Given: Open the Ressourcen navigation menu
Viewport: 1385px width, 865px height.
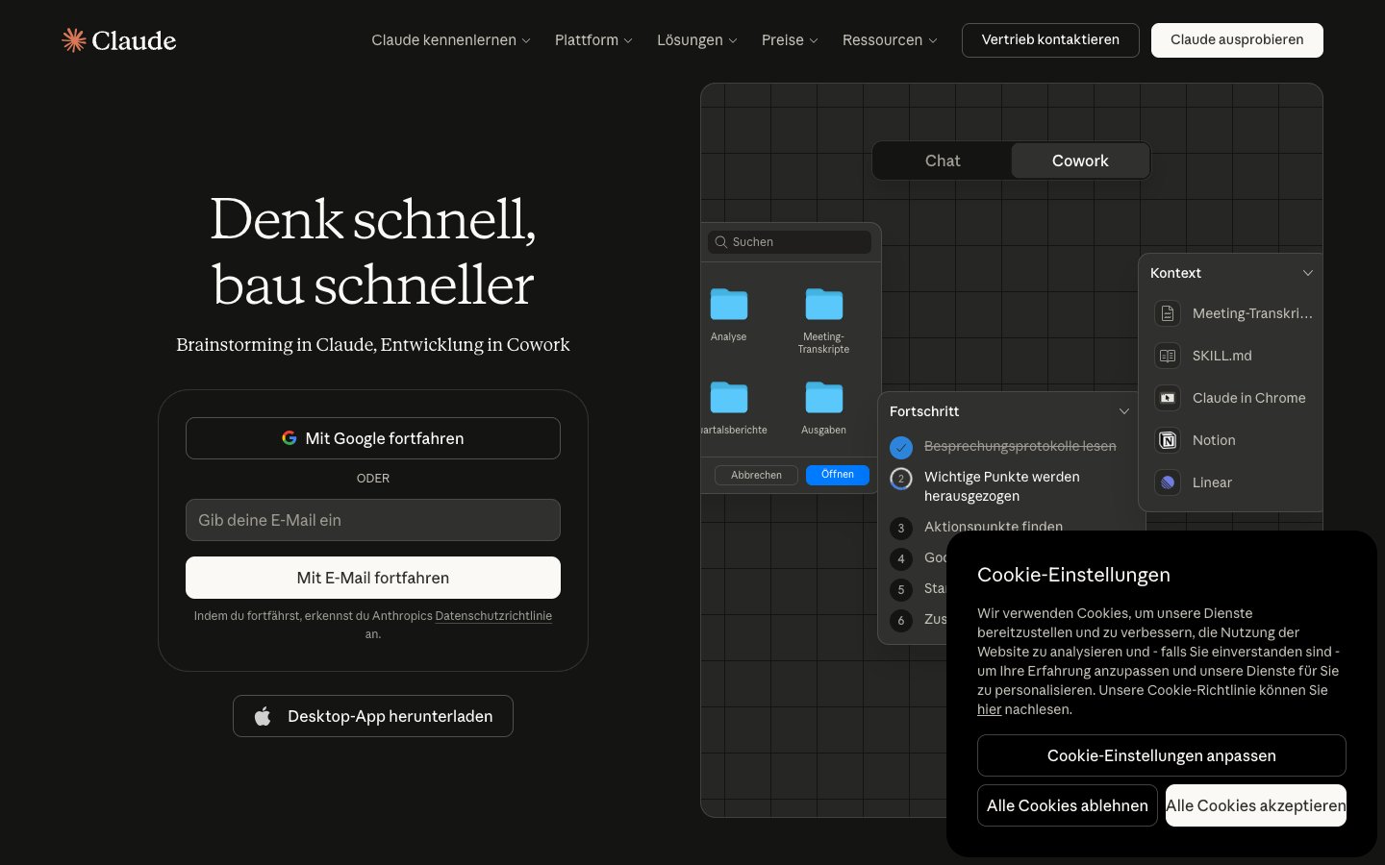Looking at the screenshot, I should pos(888,39).
